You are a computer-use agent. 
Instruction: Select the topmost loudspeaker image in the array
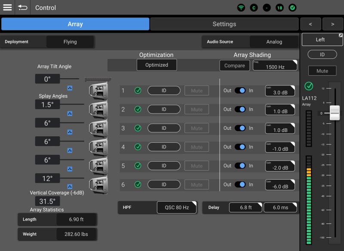(98, 91)
